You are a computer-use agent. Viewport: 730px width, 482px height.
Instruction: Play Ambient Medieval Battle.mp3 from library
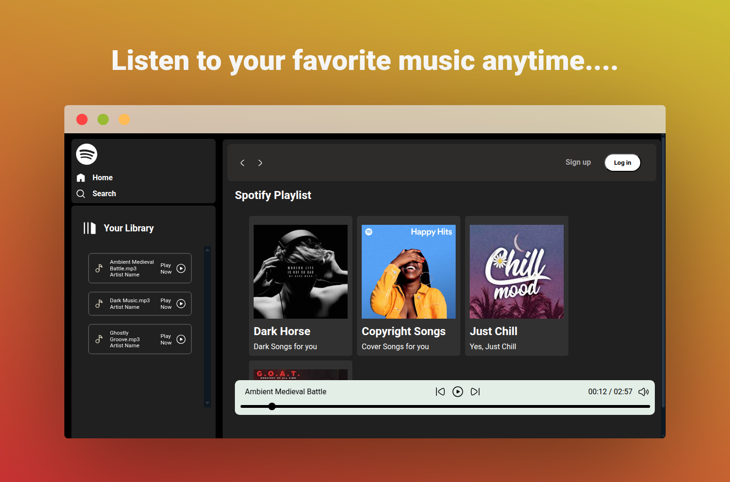tap(181, 268)
